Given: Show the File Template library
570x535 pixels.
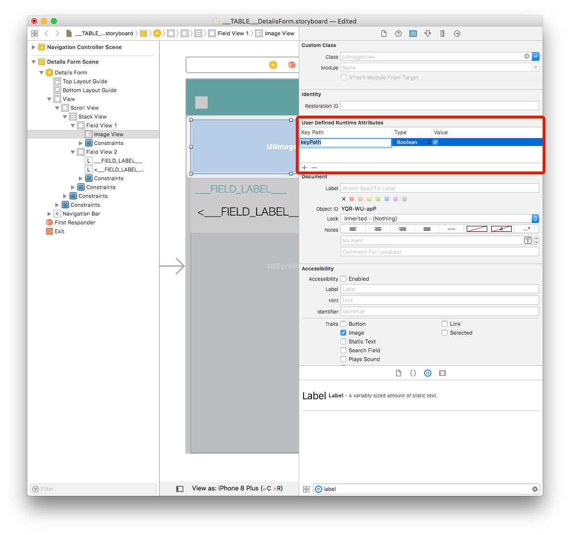Looking at the screenshot, I should pyautogui.click(x=399, y=373).
